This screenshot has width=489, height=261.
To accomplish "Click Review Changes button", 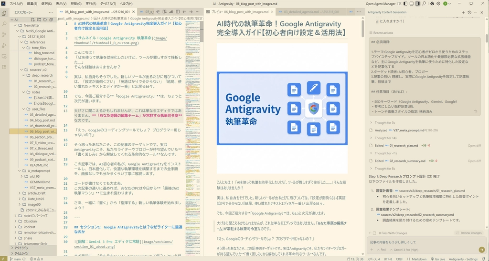I will pos(468,233).
